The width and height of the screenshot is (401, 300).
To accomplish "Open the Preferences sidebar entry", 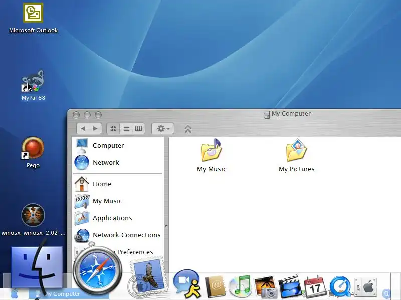I will pos(135,252).
